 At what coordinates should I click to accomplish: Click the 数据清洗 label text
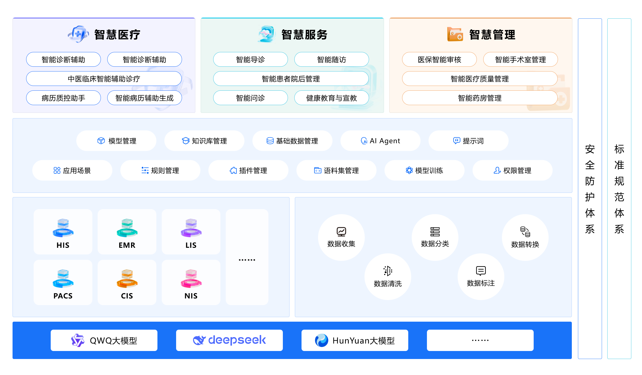[388, 284]
